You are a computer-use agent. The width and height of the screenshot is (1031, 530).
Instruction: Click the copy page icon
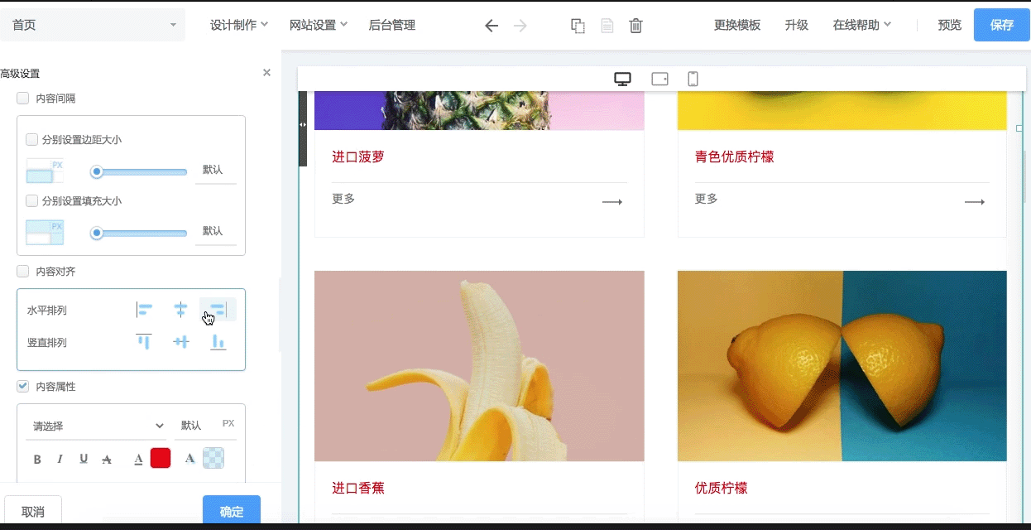pos(578,26)
